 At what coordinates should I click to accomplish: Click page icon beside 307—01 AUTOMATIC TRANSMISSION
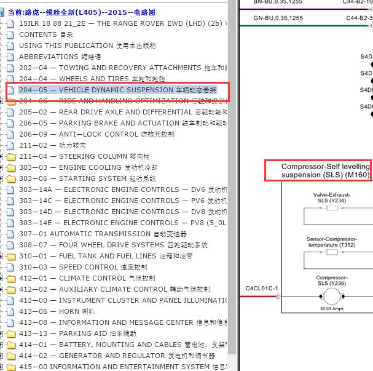tap(10, 234)
